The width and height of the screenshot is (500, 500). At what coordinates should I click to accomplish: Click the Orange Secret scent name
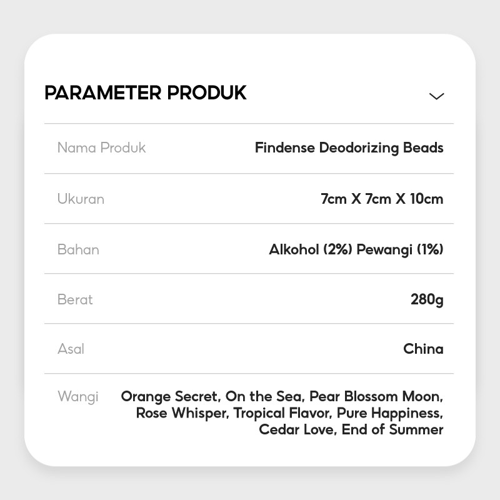[x=169, y=396]
